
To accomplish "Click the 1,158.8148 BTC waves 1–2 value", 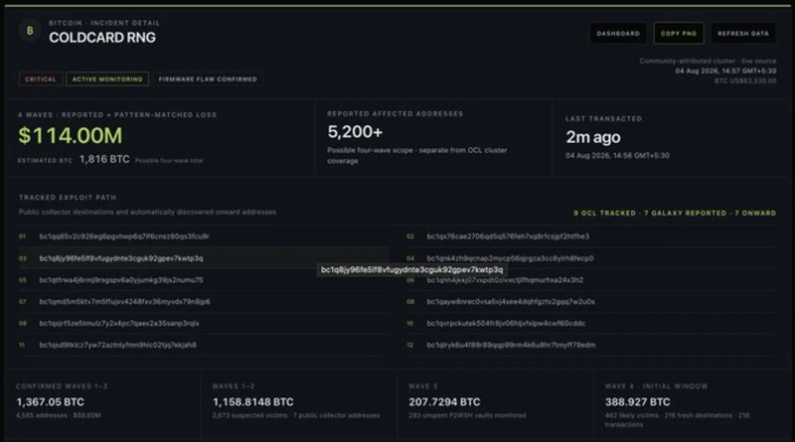I will [253, 402].
